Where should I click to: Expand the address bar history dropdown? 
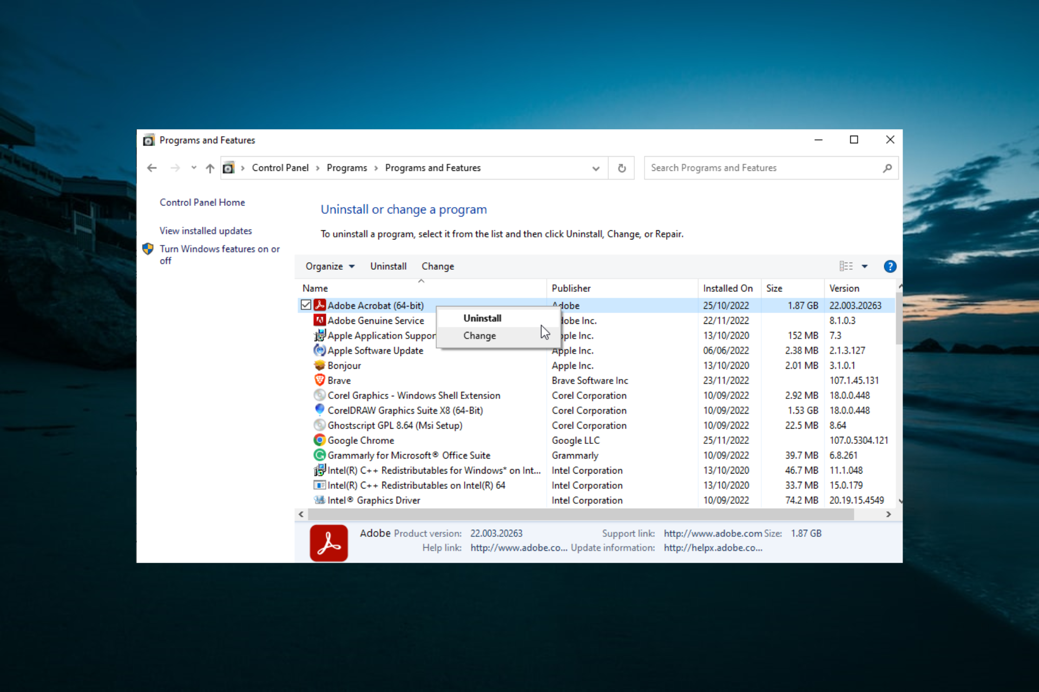coord(596,168)
